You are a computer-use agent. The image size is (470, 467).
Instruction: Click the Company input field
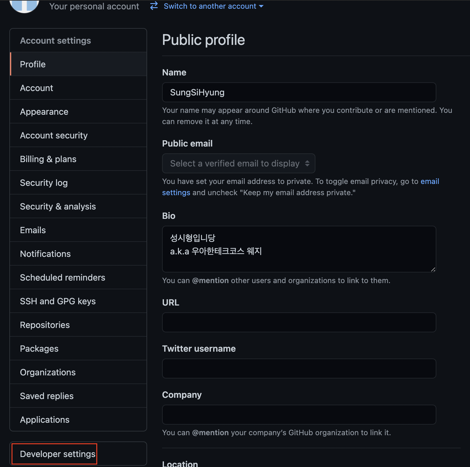299,415
